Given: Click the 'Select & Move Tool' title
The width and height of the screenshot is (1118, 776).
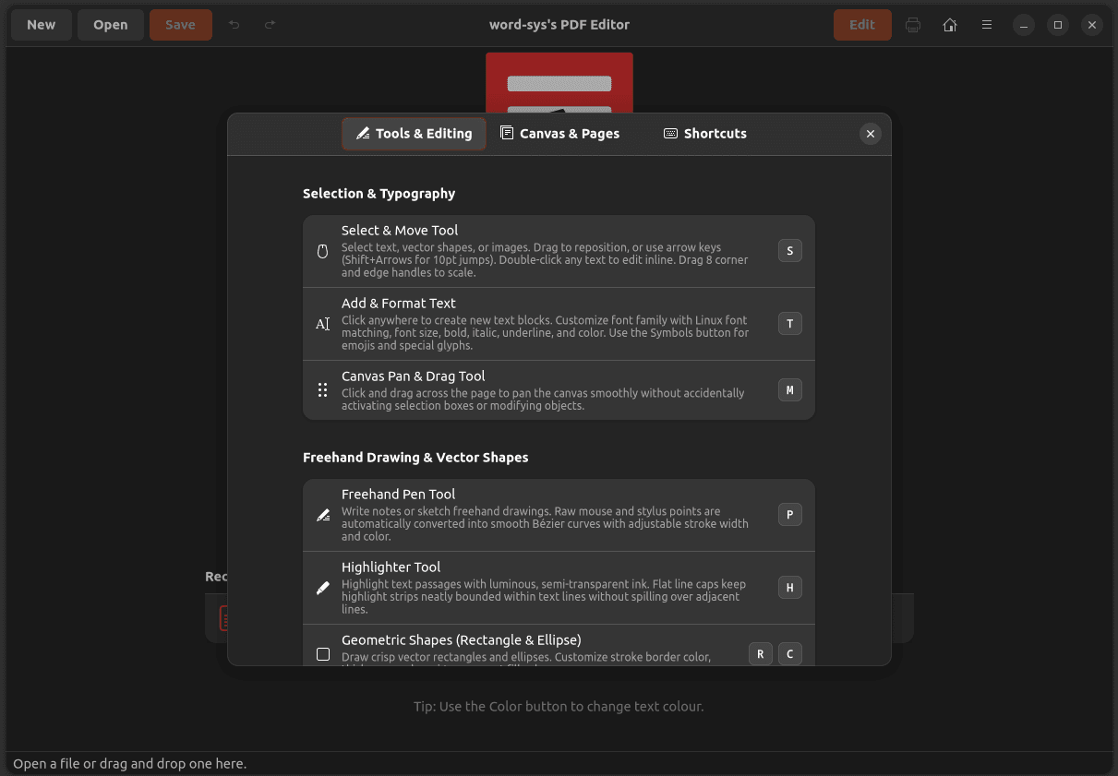Looking at the screenshot, I should tap(400, 231).
